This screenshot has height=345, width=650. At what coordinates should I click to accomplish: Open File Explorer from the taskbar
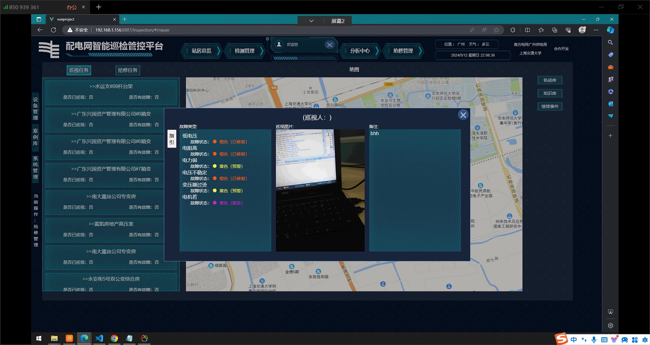(54, 338)
